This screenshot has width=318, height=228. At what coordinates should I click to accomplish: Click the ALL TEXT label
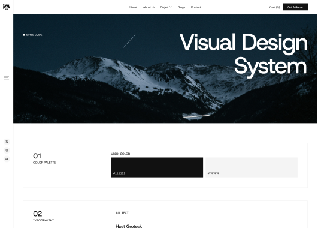point(122,213)
